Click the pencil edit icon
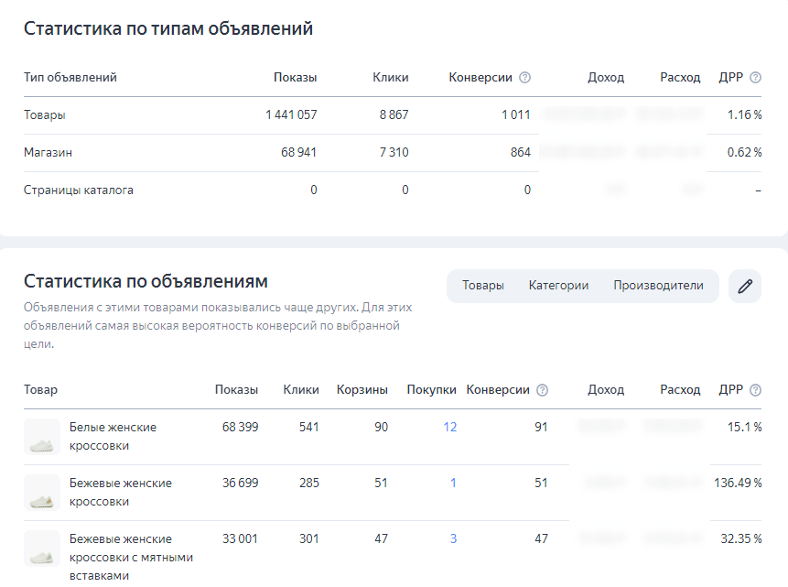The height and width of the screenshot is (587, 788). point(745,286)
